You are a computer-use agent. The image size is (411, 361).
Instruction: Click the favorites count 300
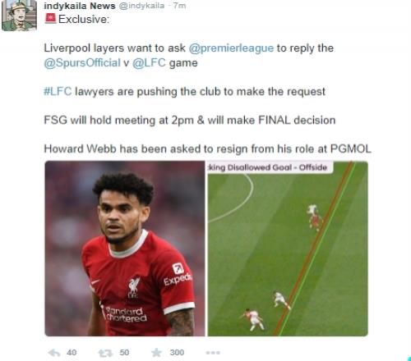(x=177, y=353)
